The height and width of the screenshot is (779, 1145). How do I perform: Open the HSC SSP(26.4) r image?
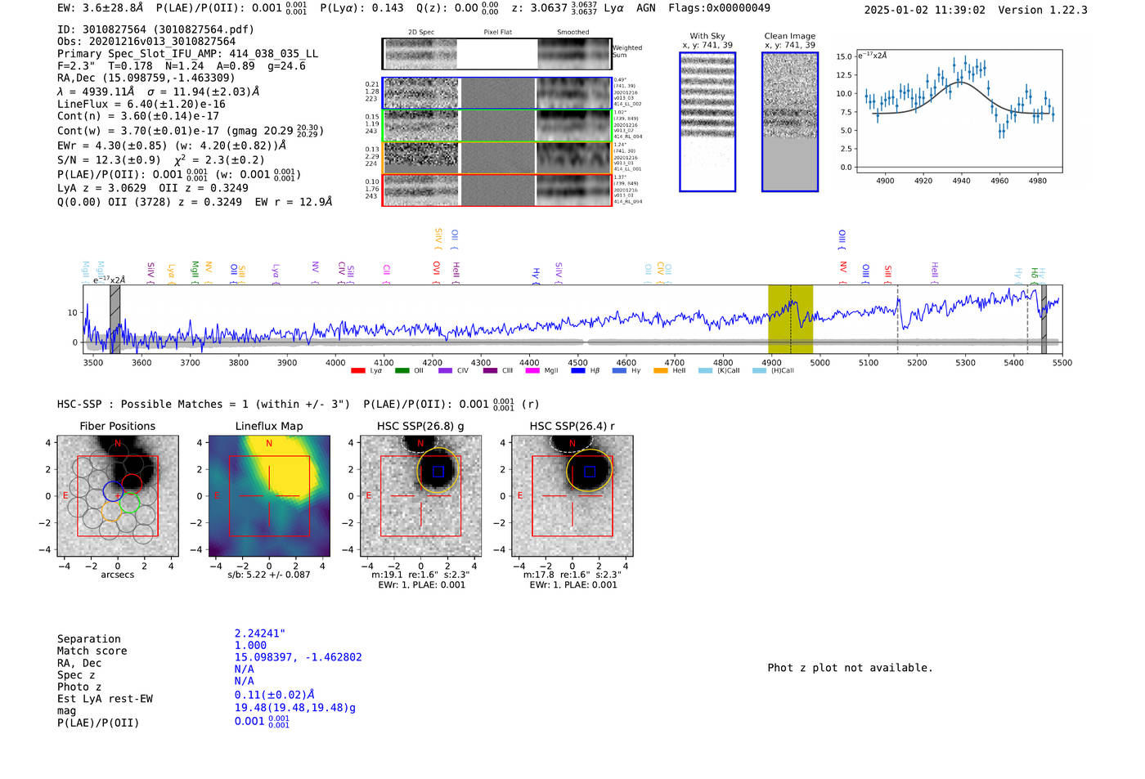click(572, 496)
